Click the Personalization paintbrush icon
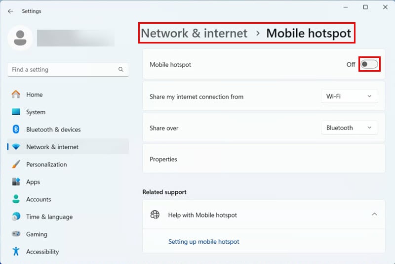This screenshot has height=264, width=395. (16, 164)
